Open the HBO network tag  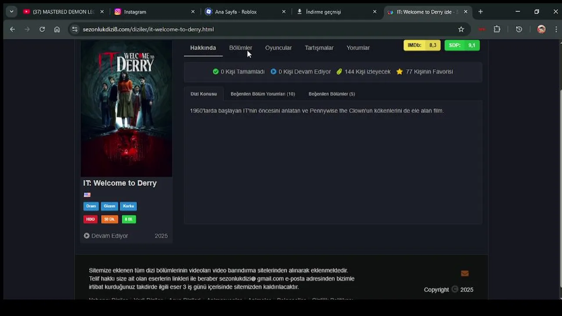[x=90, y=219]
